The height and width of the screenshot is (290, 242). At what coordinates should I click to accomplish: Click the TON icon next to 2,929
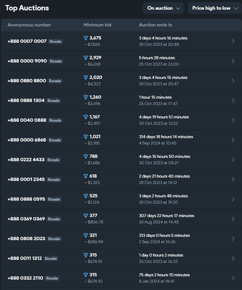[86, 58]
